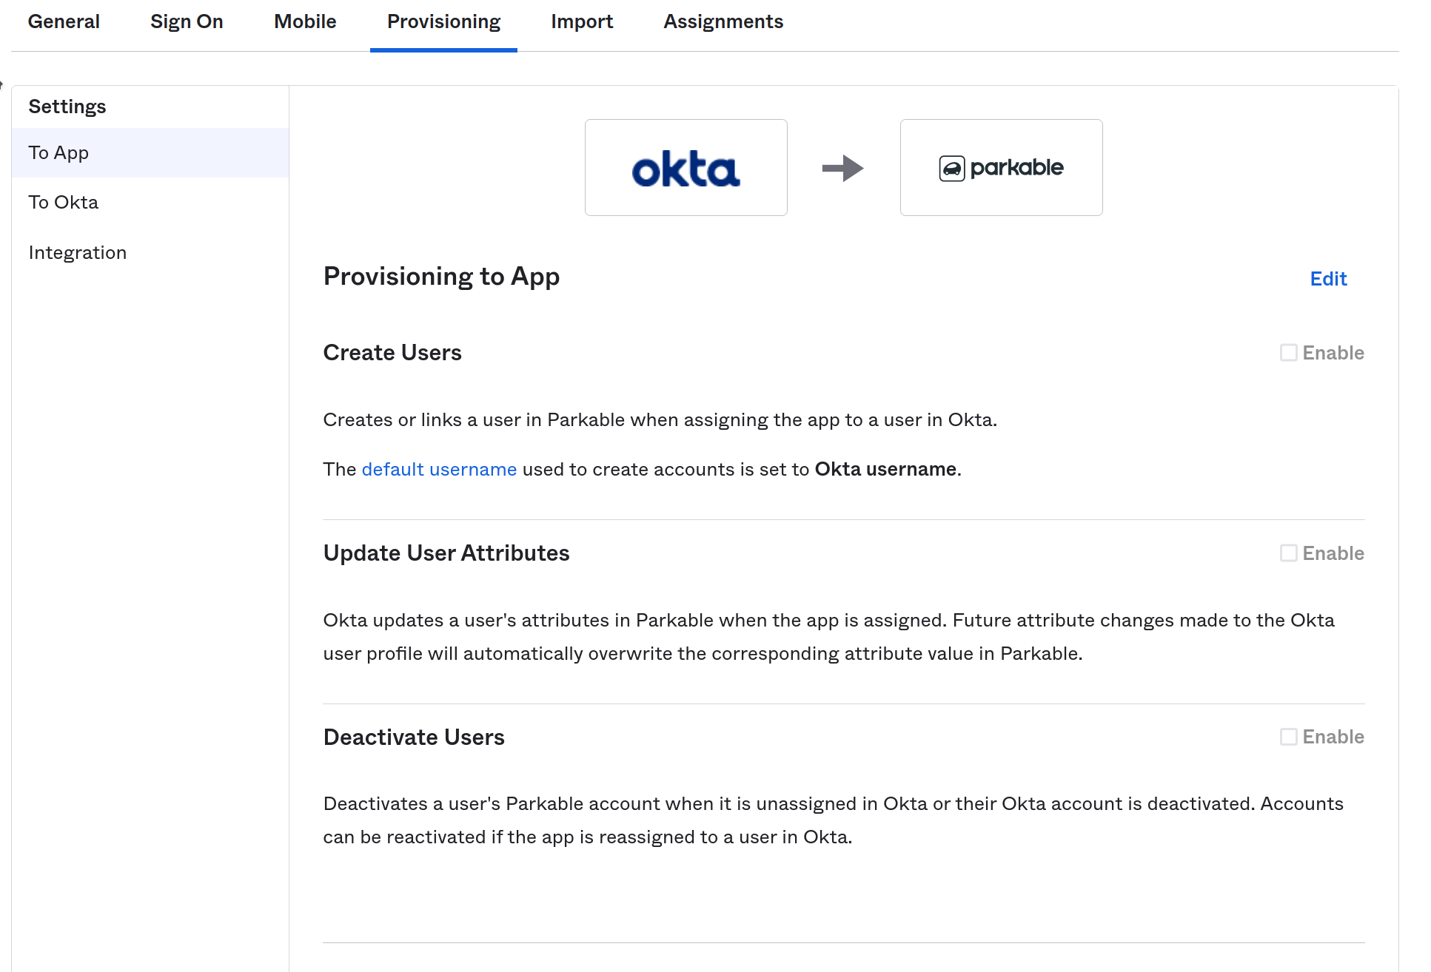This screenshot has height=972, width=1431.
Task: Select To App in Settings sidebar
Action: 150,152
